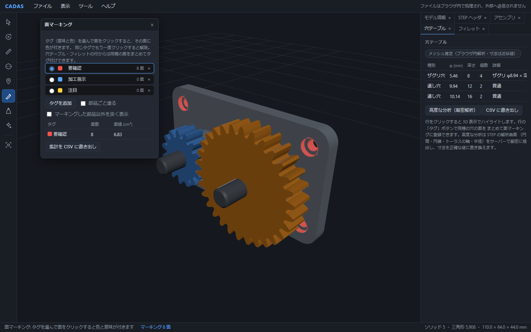
Task: Close the 面マーキング panel
Action: 152,25
